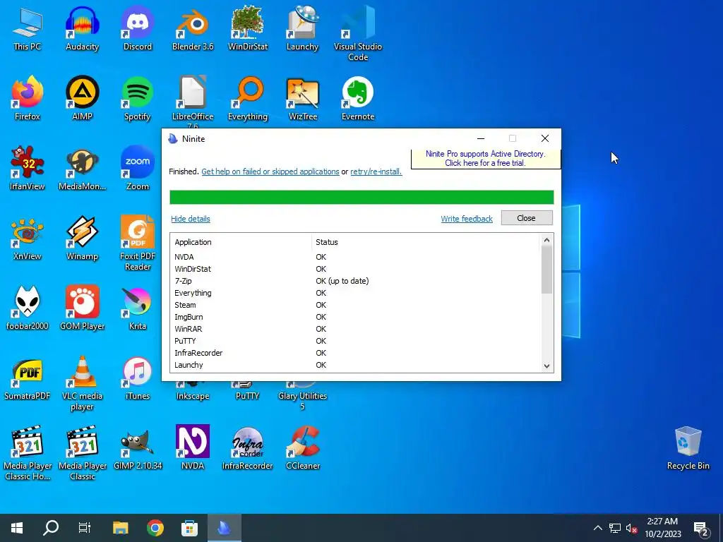The image size is (723, 542).
Task: Launch Zoom from the desktop
Action: pyautogui.click(x=138, y=168)
